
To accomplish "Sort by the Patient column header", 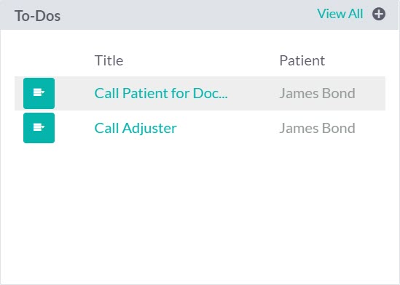I will [x=302, y=60].
